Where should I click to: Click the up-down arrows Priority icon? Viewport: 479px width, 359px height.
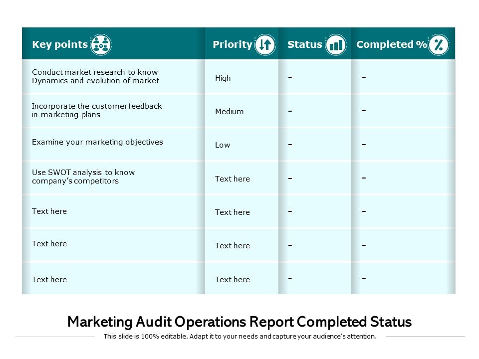tap(265, 44)
